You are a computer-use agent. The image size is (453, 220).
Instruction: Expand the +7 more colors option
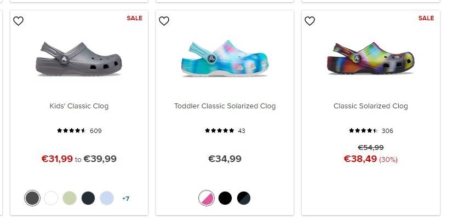click(125, 199)
